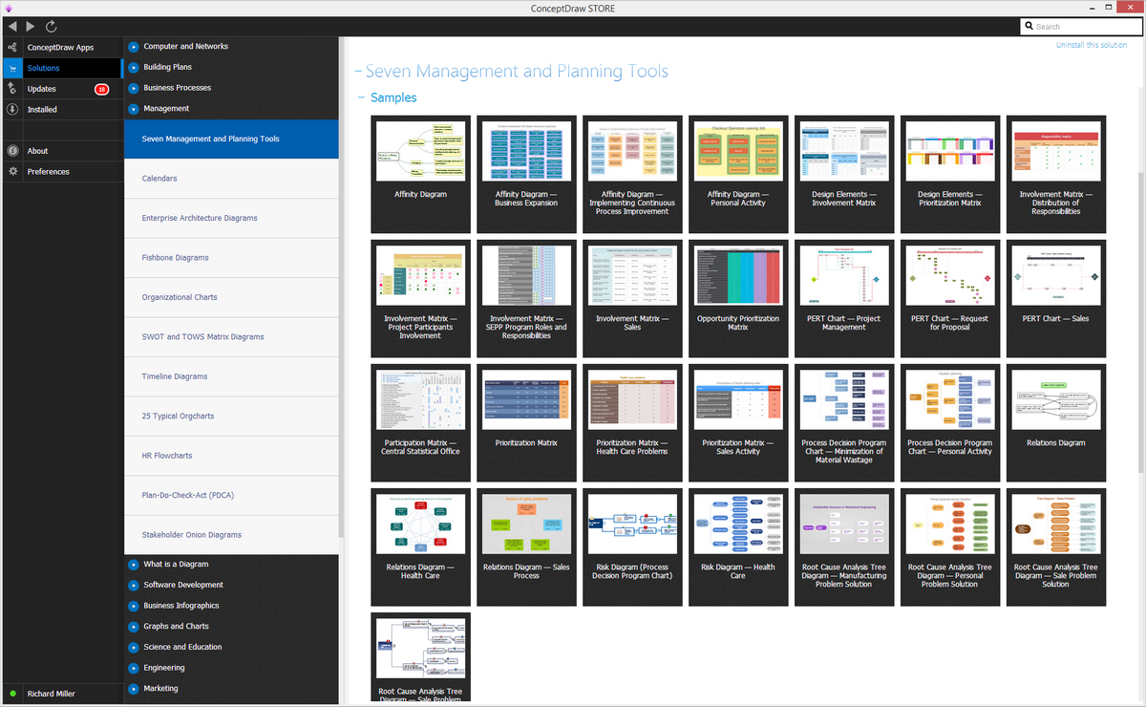The width and height of the screenshot is (1146, 707).
Task: Click Uninstall this solution link
Action: (x=1092, y=45)
